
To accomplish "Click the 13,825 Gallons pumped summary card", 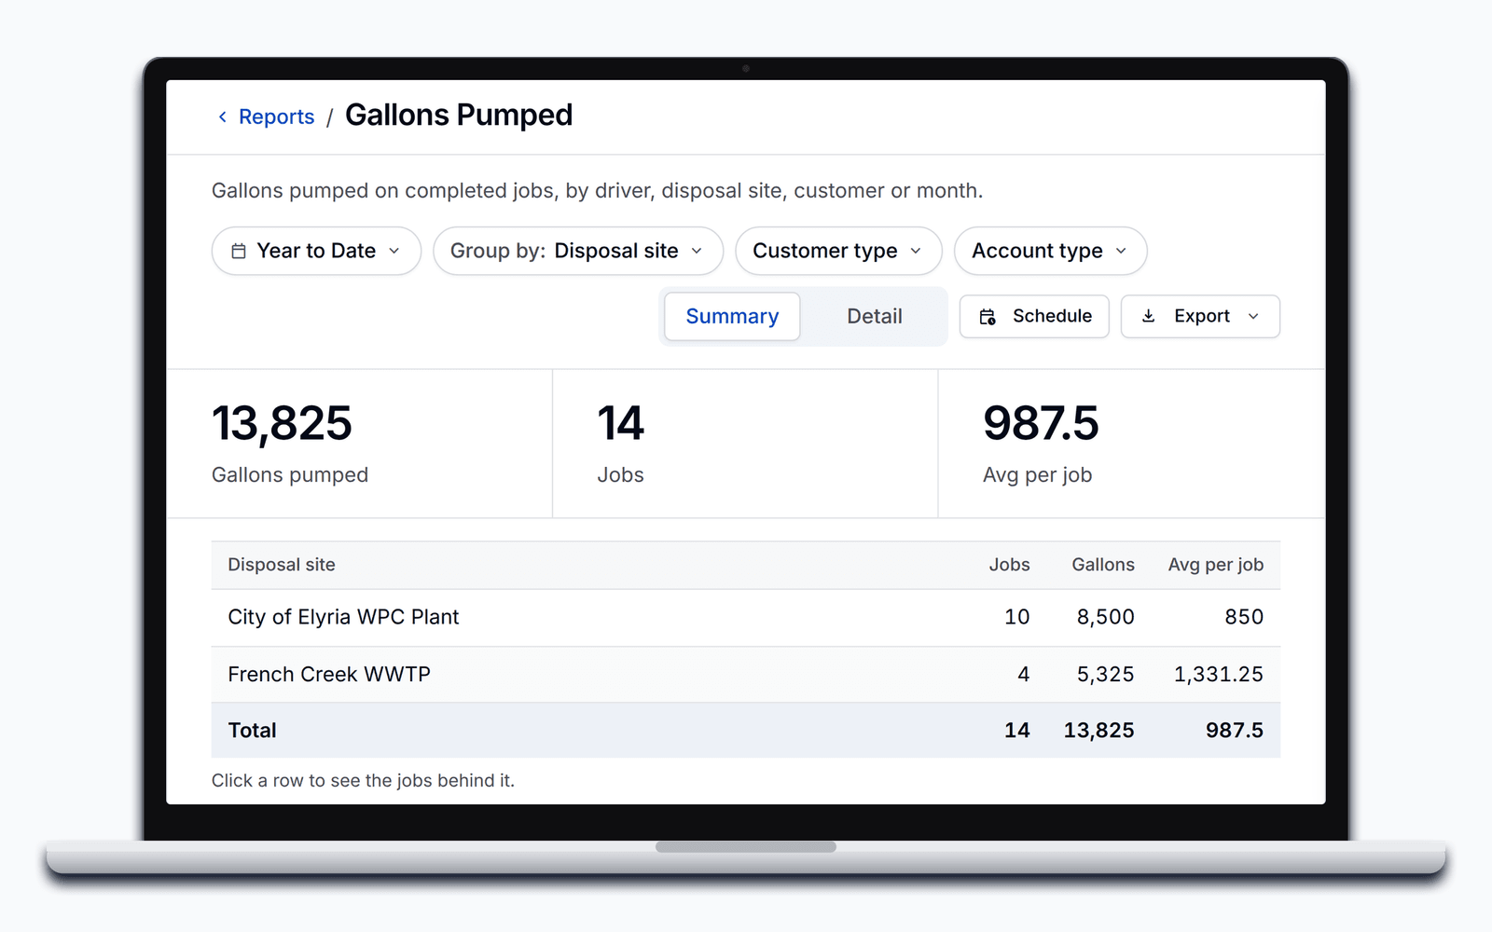I will tap(359, 444).
